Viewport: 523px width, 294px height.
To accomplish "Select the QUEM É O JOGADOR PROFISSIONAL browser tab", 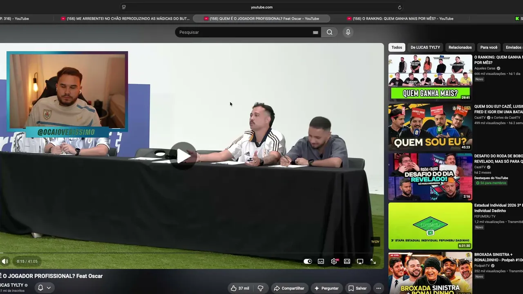I will pos(261,18).
